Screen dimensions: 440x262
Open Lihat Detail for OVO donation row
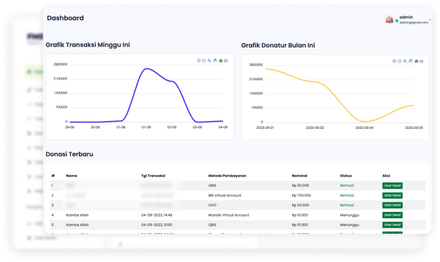point(393,205)
